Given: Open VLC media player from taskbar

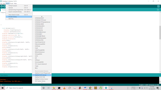Looking at the screenshot, I should [64, 88].
